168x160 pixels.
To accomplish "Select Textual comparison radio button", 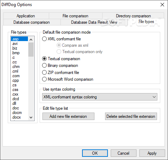I will pyautogui.click(x=44, y=59).
